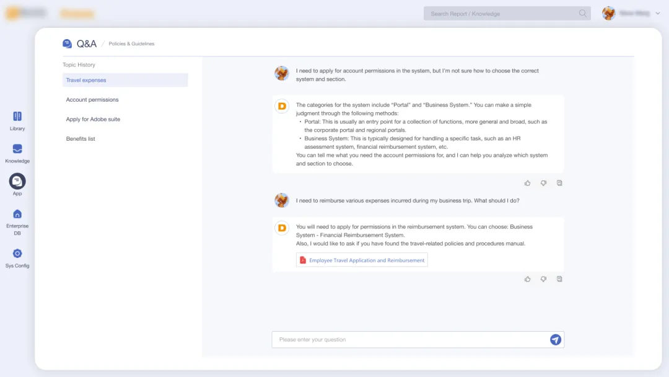Select Travel expenses topic
Image resolution: width=669 pixels, height=377 pixels.
[x=86, y=80]
